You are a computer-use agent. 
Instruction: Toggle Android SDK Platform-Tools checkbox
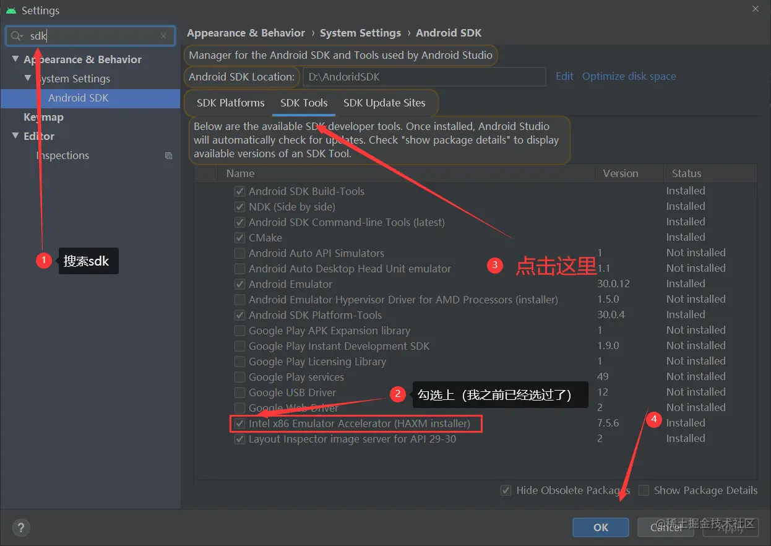[239, 315]
